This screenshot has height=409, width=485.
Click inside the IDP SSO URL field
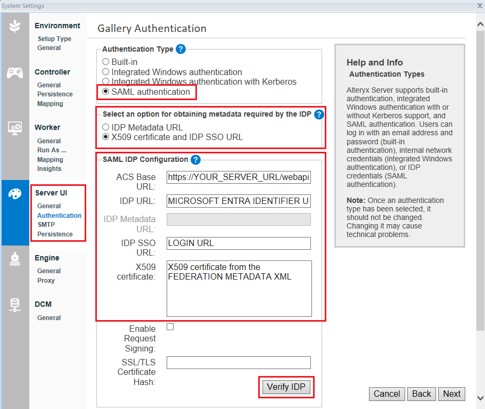(238, 243)
